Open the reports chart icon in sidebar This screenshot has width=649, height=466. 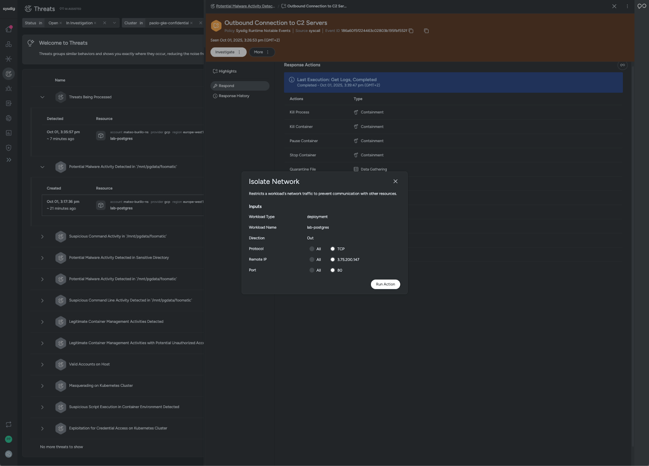[9, 133]
